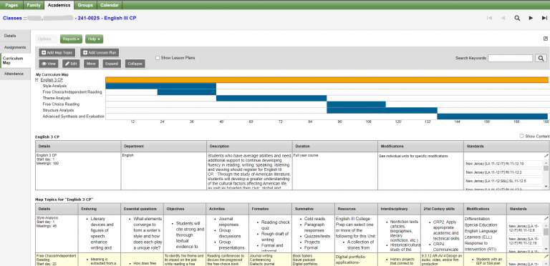Screen dimensions: 550x266
Task: Click the Add Lesson Plan button
Action: click(x=100, y=52)
